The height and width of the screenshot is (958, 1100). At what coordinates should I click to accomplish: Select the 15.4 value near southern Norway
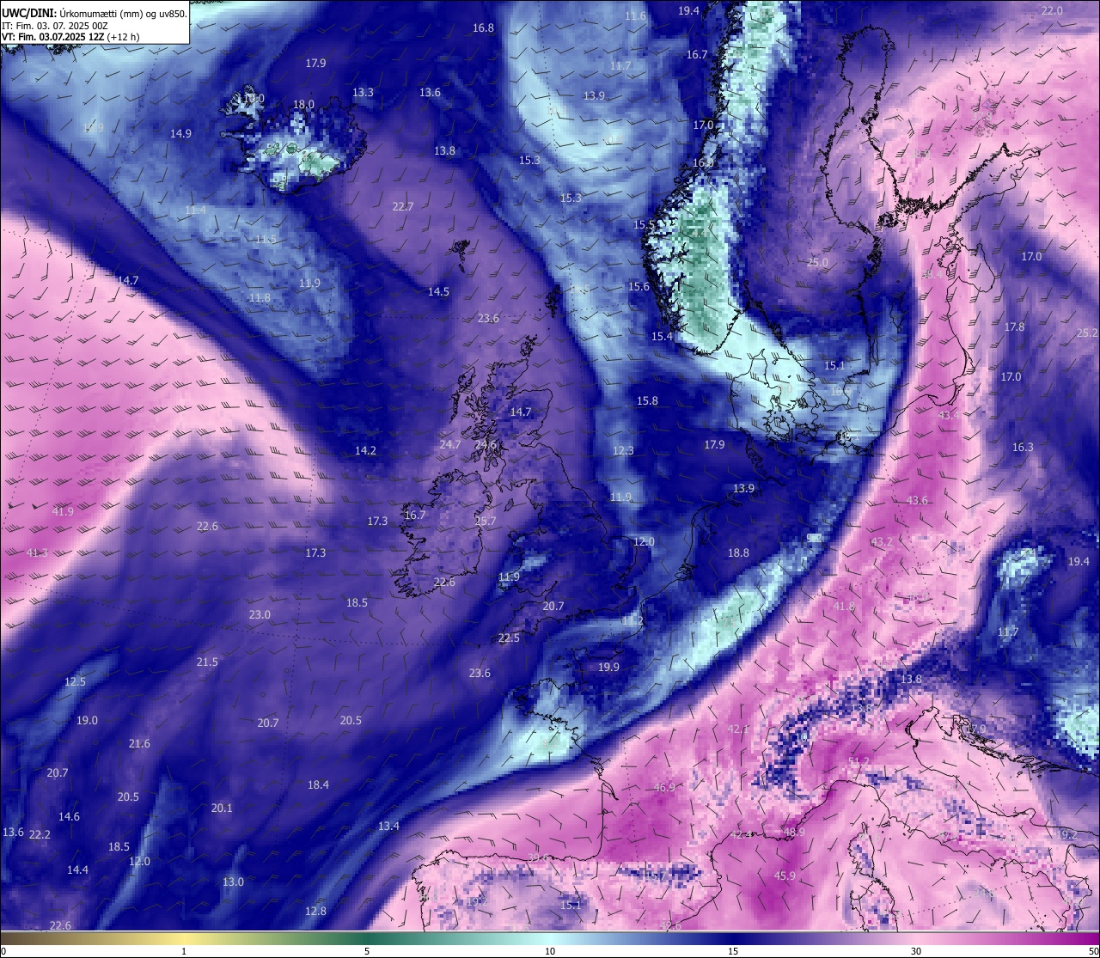point(662,336)
